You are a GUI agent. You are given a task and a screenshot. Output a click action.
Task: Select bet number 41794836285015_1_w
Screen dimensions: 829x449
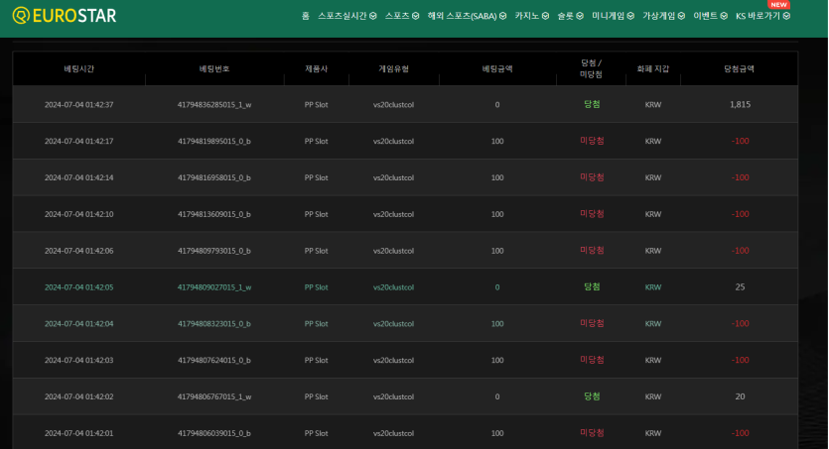214,104
